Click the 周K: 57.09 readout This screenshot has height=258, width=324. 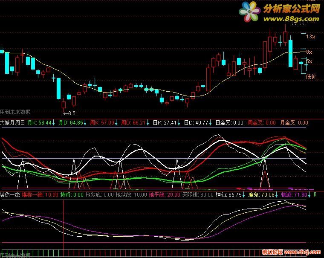click(102, 123)
